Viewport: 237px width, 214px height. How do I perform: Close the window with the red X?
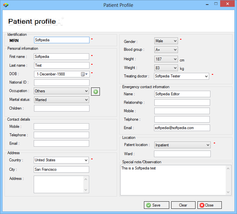(227, 4)
